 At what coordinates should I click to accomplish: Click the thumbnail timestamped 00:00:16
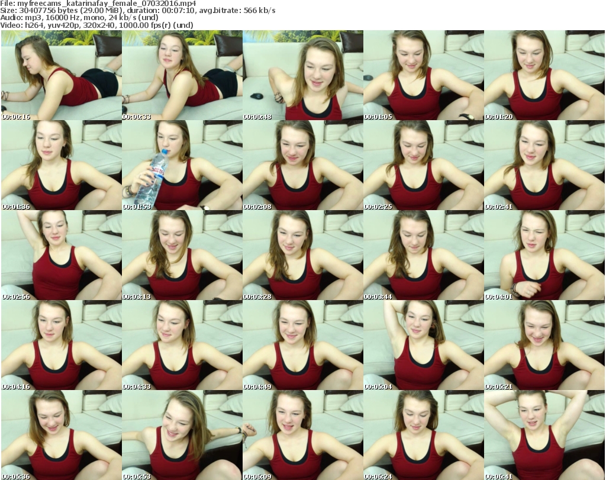(61, 75)
